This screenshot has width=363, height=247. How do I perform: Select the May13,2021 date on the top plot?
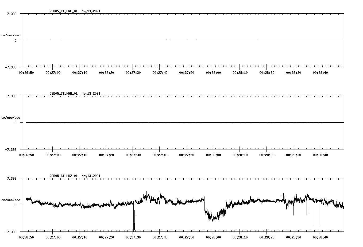[x=91, y=11]
